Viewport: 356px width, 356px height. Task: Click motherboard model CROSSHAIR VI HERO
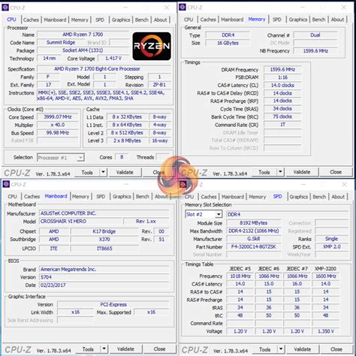click(x=80, y=222)
